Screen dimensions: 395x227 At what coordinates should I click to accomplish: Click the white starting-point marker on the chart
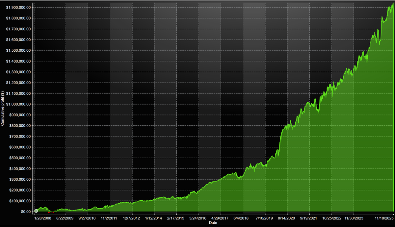[x=36, y=211]
